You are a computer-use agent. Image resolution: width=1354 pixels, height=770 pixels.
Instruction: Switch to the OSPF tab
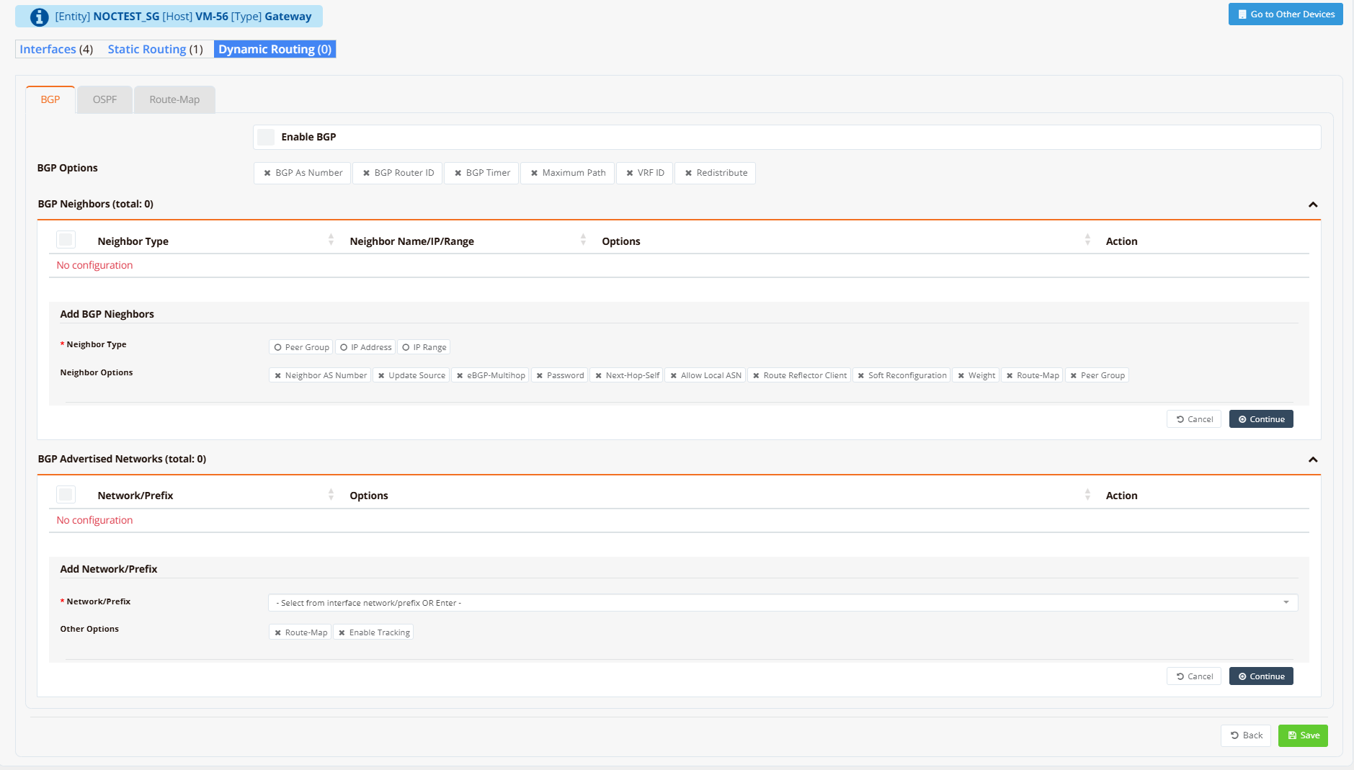(104, 99)
